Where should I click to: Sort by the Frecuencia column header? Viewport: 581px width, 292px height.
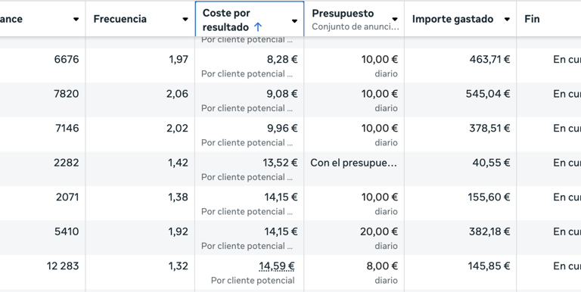click(x=120, y=19)
